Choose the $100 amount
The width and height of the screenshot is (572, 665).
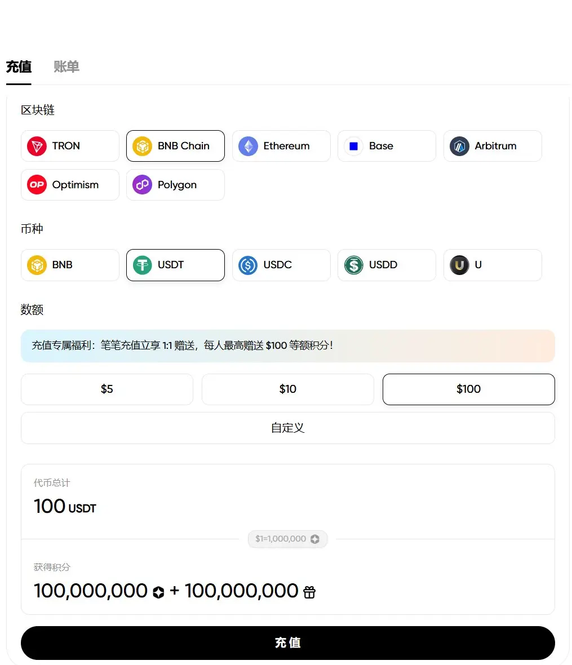468,389
